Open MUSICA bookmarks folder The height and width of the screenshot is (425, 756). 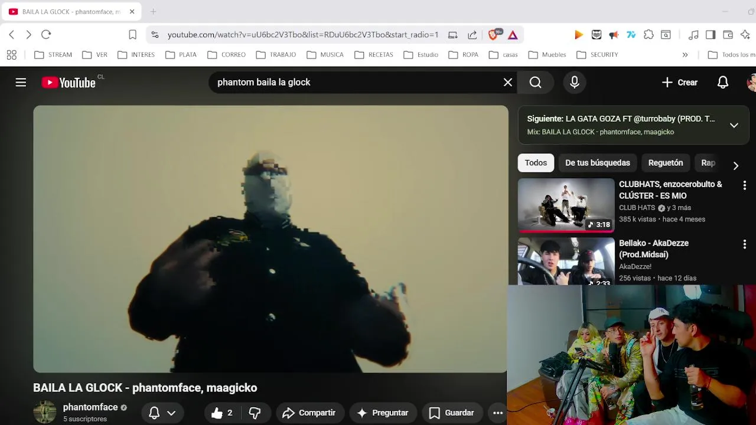[x=325, y=55]
